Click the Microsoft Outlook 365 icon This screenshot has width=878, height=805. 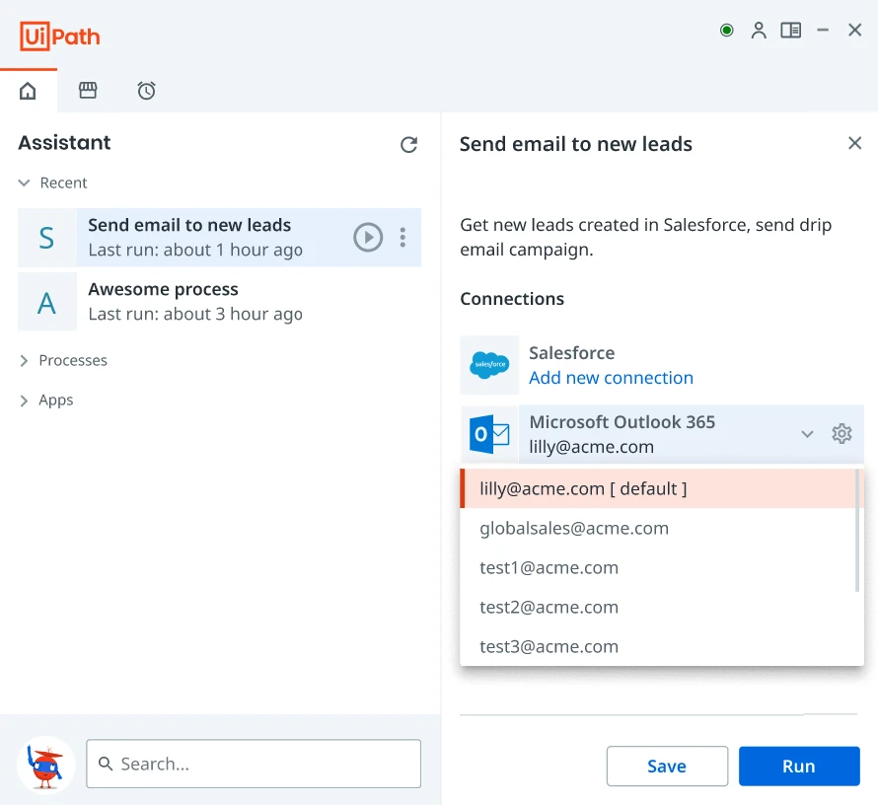tap(489, 434)
